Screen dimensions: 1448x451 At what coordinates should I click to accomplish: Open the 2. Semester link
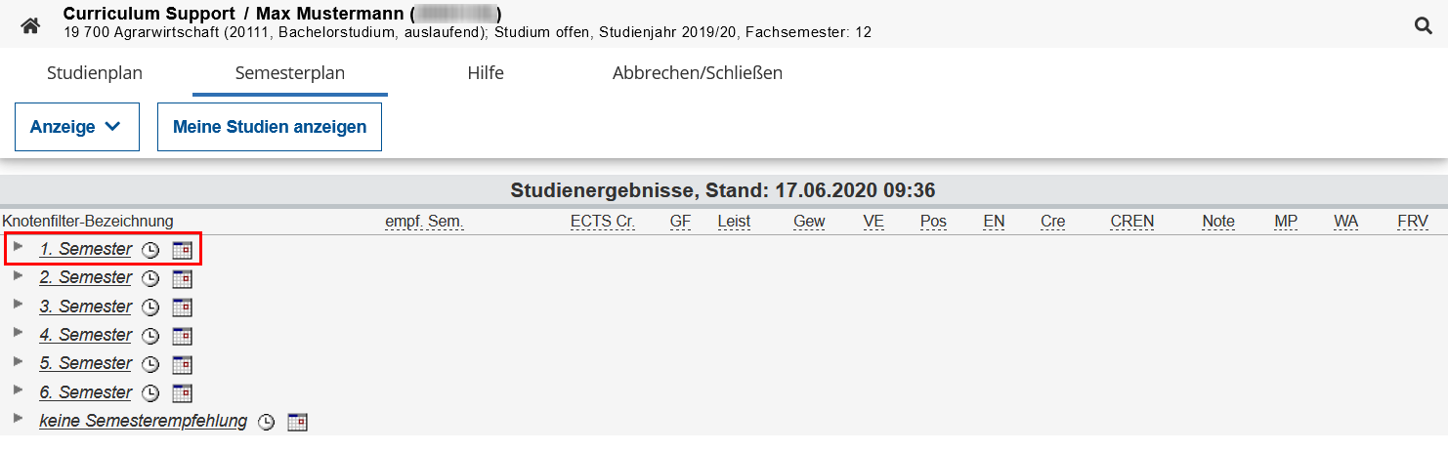[x=85, y=278]
